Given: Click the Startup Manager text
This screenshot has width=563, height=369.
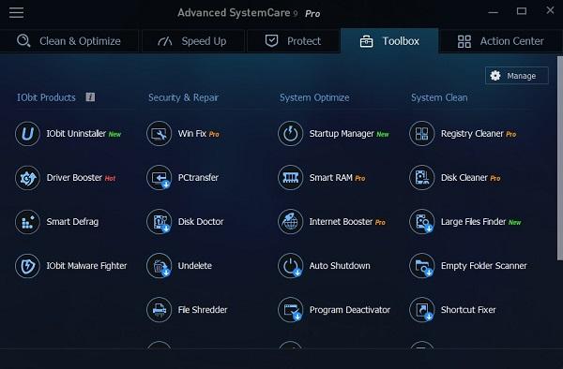Looking at the screenshot, I should click(342, 134).
